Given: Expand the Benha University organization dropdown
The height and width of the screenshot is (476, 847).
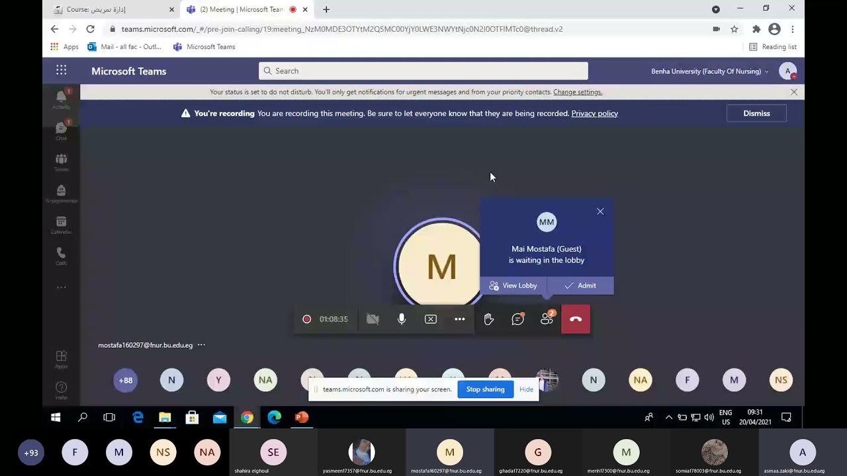Looking at the screenshot, I should [710, 71].
